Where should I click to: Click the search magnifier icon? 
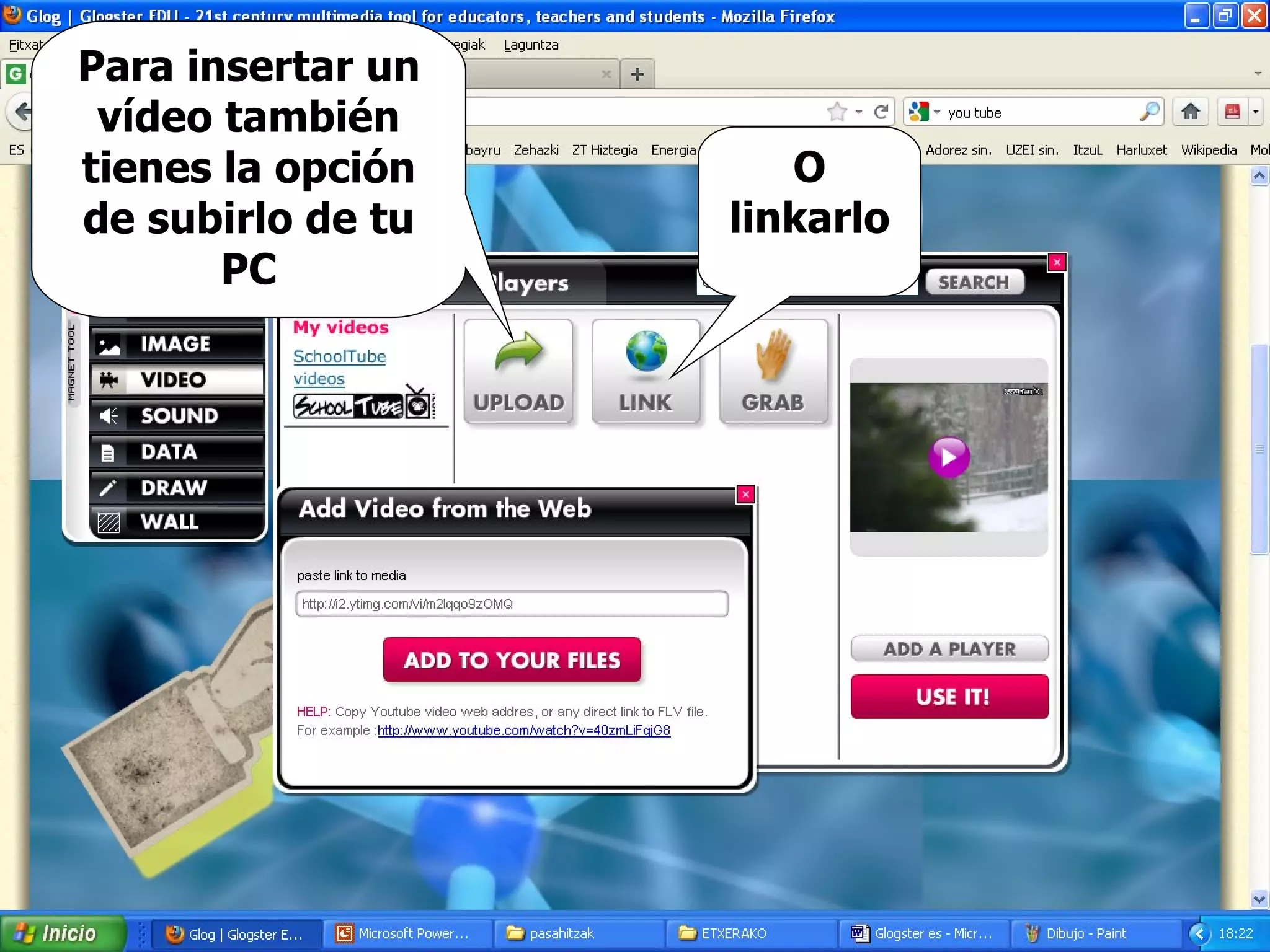(x=1149, y=112)
